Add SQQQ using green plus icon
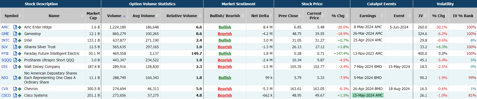477x99 pixels. 20,60
